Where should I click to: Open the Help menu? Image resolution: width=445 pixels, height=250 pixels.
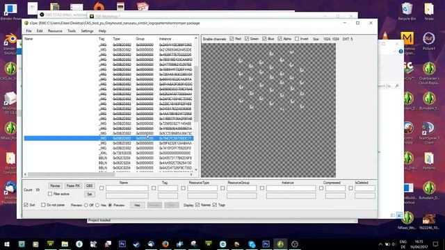point(102,31)
